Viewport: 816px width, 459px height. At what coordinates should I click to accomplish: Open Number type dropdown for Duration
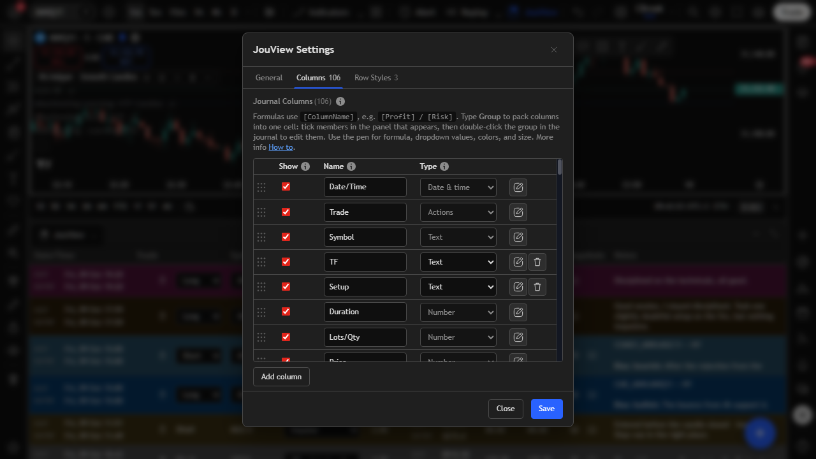pos(458,312)
